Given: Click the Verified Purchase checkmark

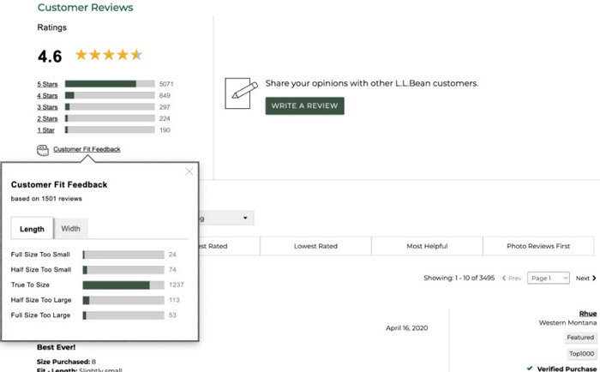Looking at the screenshot, I should pyautogui.click(x=530, y=369).
